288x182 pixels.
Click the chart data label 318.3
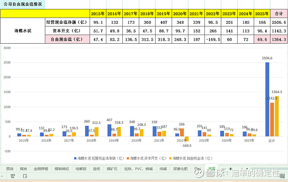[119, 123]
